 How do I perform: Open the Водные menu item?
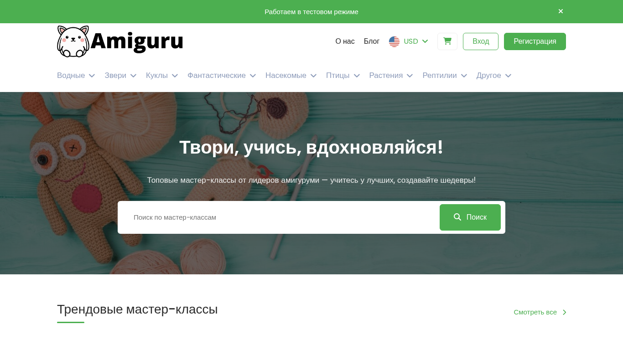click(x=71, y=76)
